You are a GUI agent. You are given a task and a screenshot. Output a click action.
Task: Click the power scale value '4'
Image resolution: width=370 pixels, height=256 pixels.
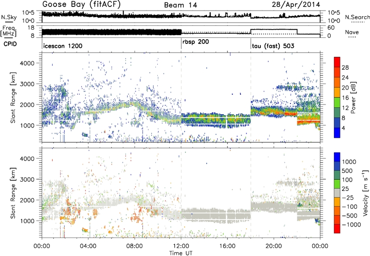(344, 128)
